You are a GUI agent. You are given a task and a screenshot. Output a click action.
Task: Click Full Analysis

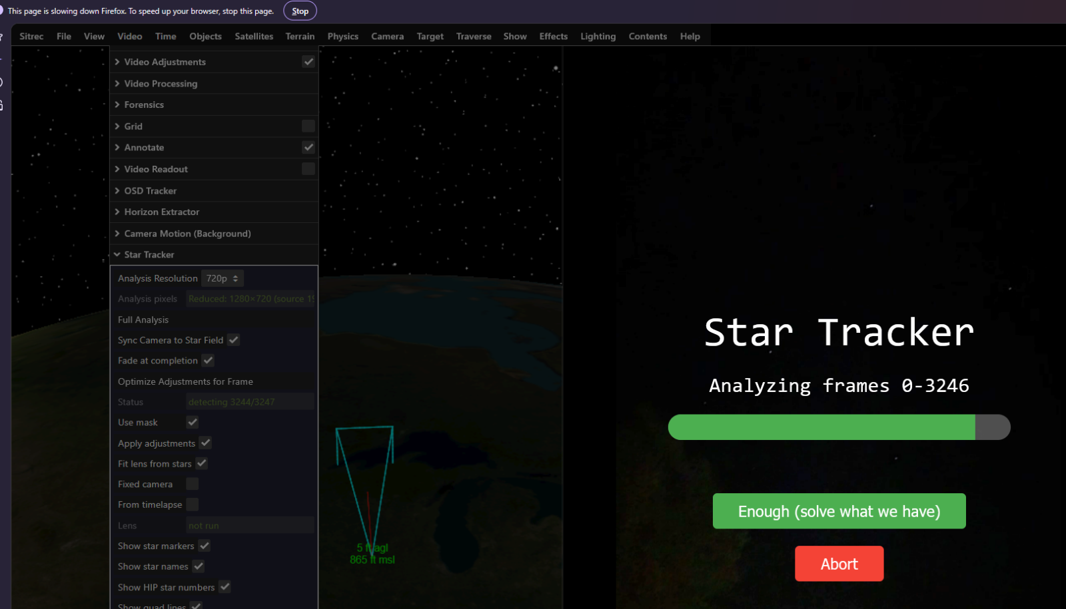143,319
